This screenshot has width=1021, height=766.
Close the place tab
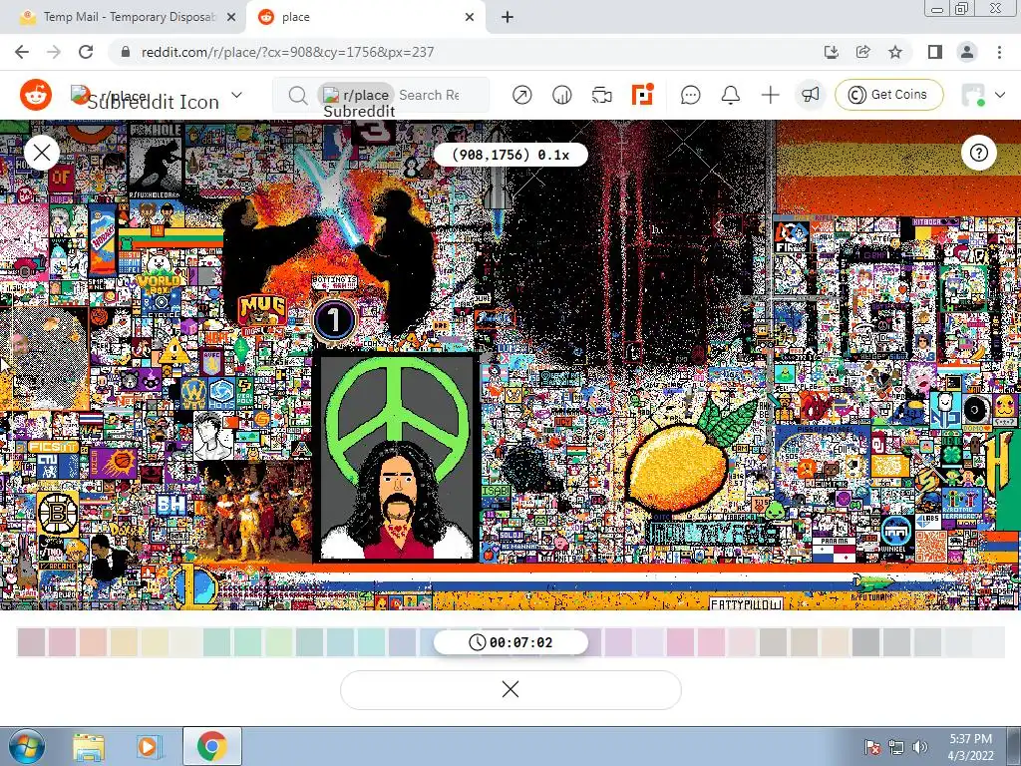point(470,17)
